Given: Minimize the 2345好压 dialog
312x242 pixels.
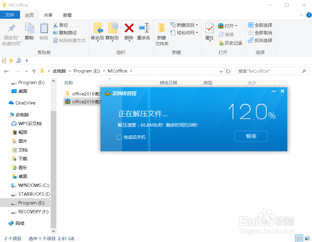Looking at the screenshot, I should pos(274,91).
